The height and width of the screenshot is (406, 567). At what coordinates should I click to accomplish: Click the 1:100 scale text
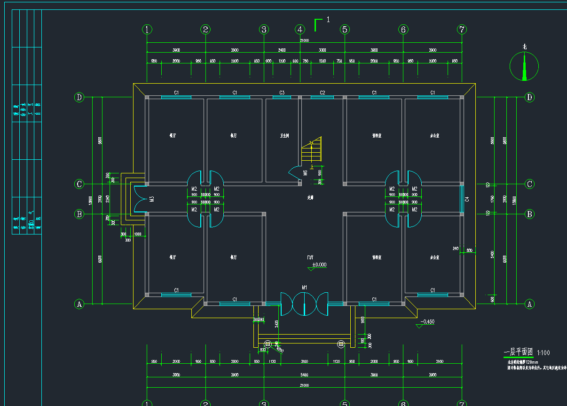543,353
